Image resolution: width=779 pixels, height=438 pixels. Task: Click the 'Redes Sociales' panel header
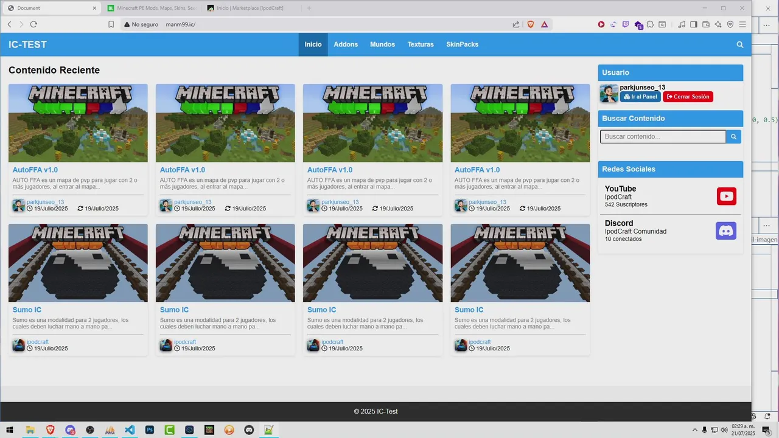[x=670, y=169]
